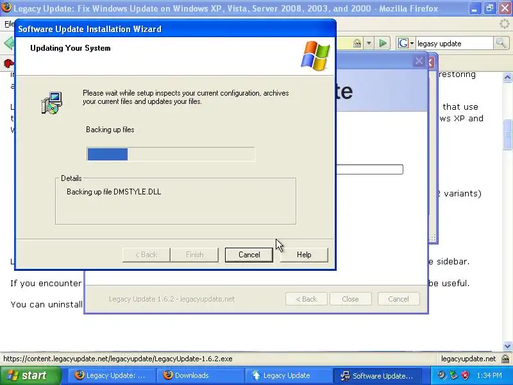The width and height of the screenshot is (513, 385).
Task: Click the vertical scrollbar thumb in Firefox
Action: point(507,134)
